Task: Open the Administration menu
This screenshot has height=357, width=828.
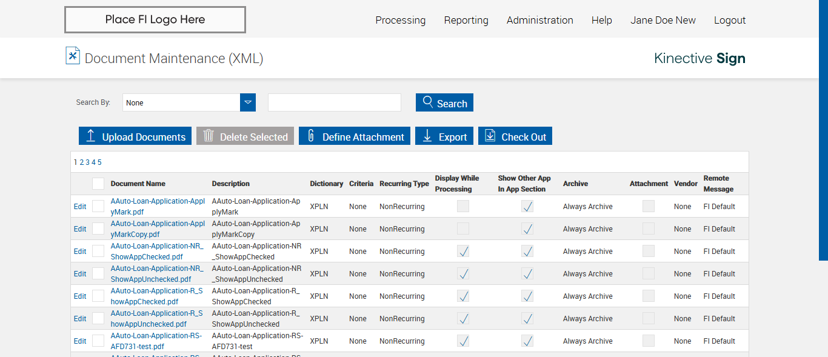Action: (x=539, y=20)
